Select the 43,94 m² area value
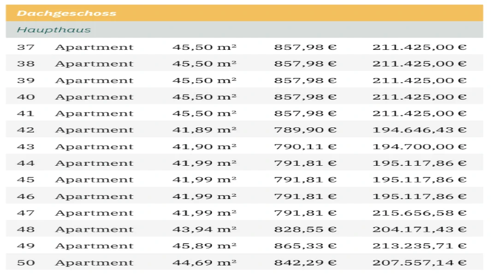Viewport: 492px width, 277px height. 204,229
